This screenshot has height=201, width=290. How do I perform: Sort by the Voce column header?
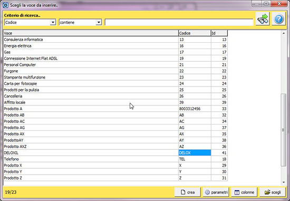91,33
